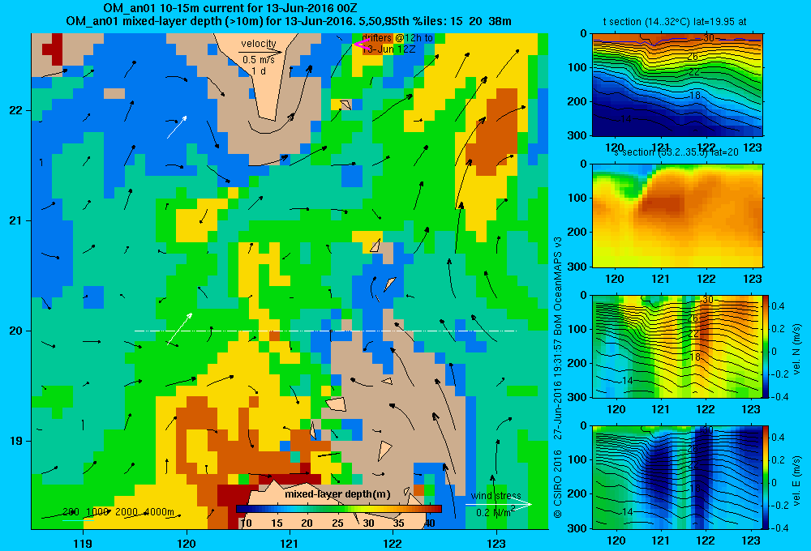Click the 'wind stress' label

[496, 496]
